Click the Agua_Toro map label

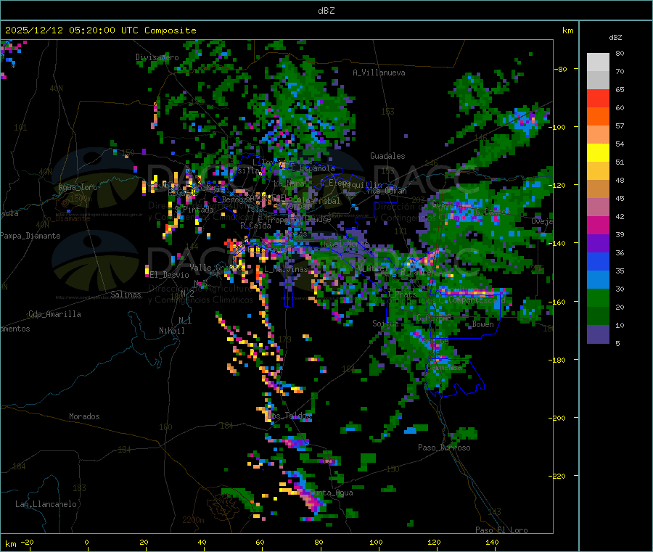(x=78, y=187)
